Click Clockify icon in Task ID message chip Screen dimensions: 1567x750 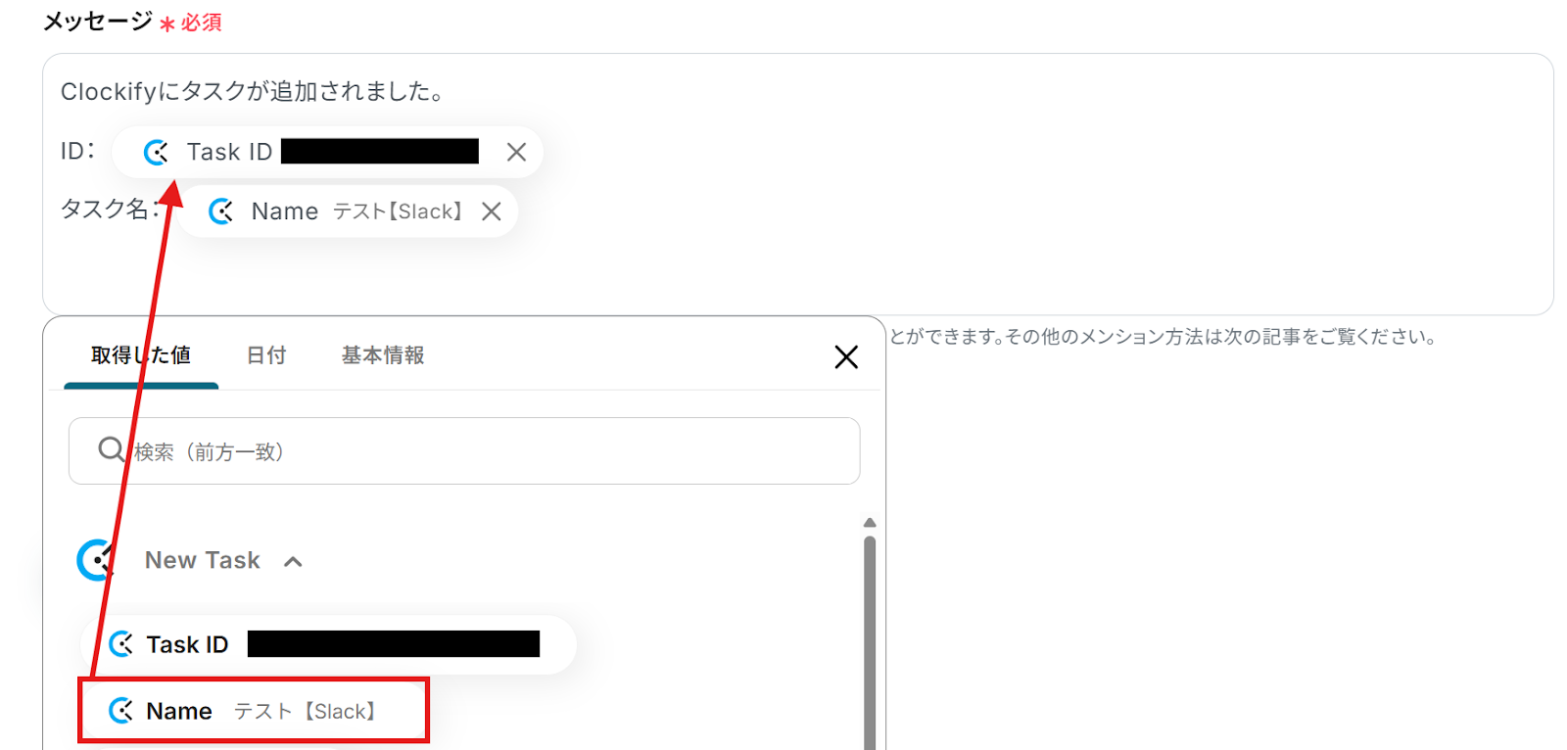click(156, 152)
